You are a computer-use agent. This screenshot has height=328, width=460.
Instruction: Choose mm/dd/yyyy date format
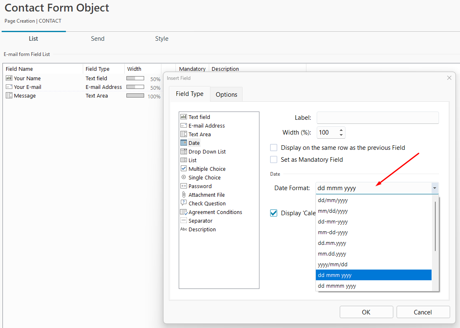374,211
